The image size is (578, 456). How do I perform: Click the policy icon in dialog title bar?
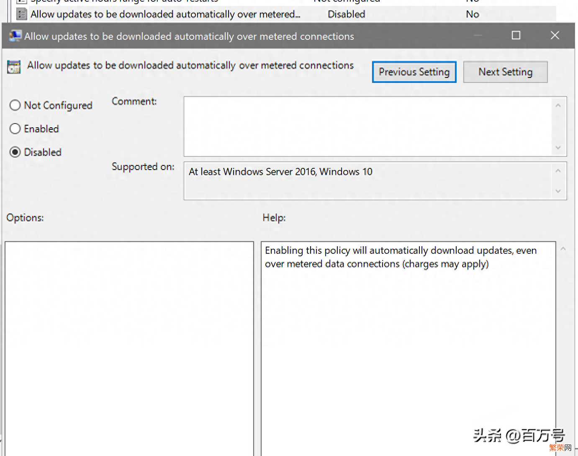(x=15, y=36)
